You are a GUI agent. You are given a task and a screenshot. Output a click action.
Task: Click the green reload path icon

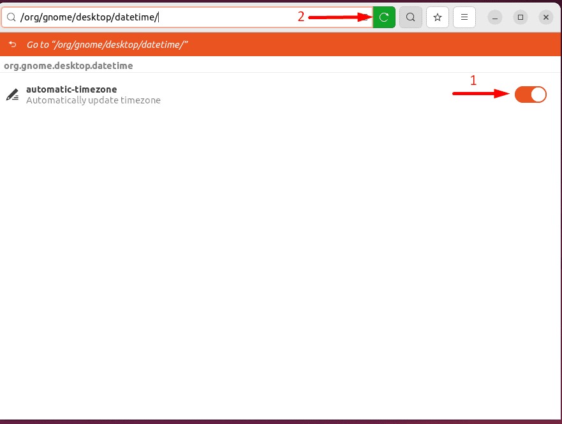[383, 17]
